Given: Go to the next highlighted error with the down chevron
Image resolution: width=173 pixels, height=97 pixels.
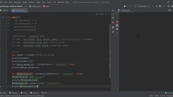Looking at the screenshot, I should click(x=109, y=14).
